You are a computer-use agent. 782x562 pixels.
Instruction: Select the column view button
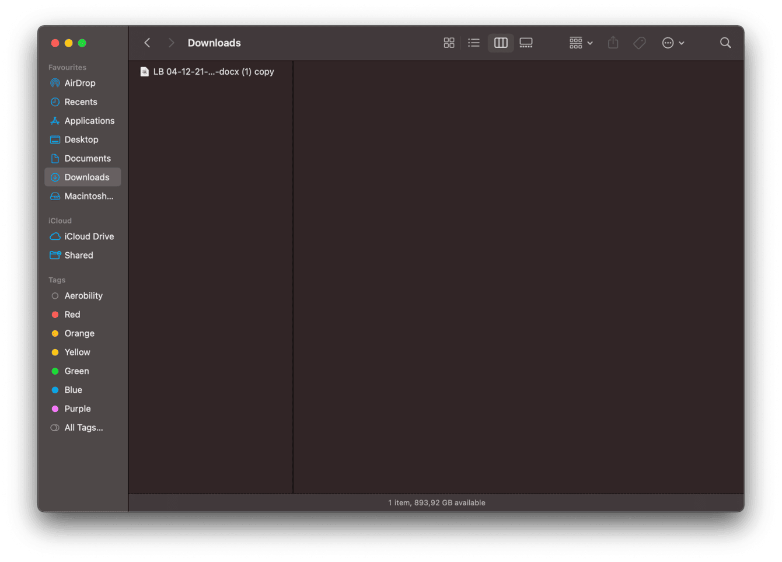tap(501, 43)
